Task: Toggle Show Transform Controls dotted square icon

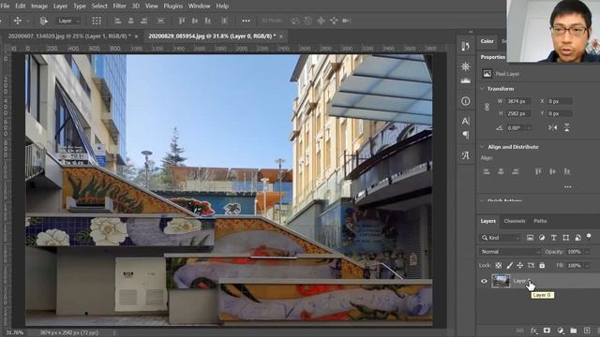Action: click(x=97, y=21)
